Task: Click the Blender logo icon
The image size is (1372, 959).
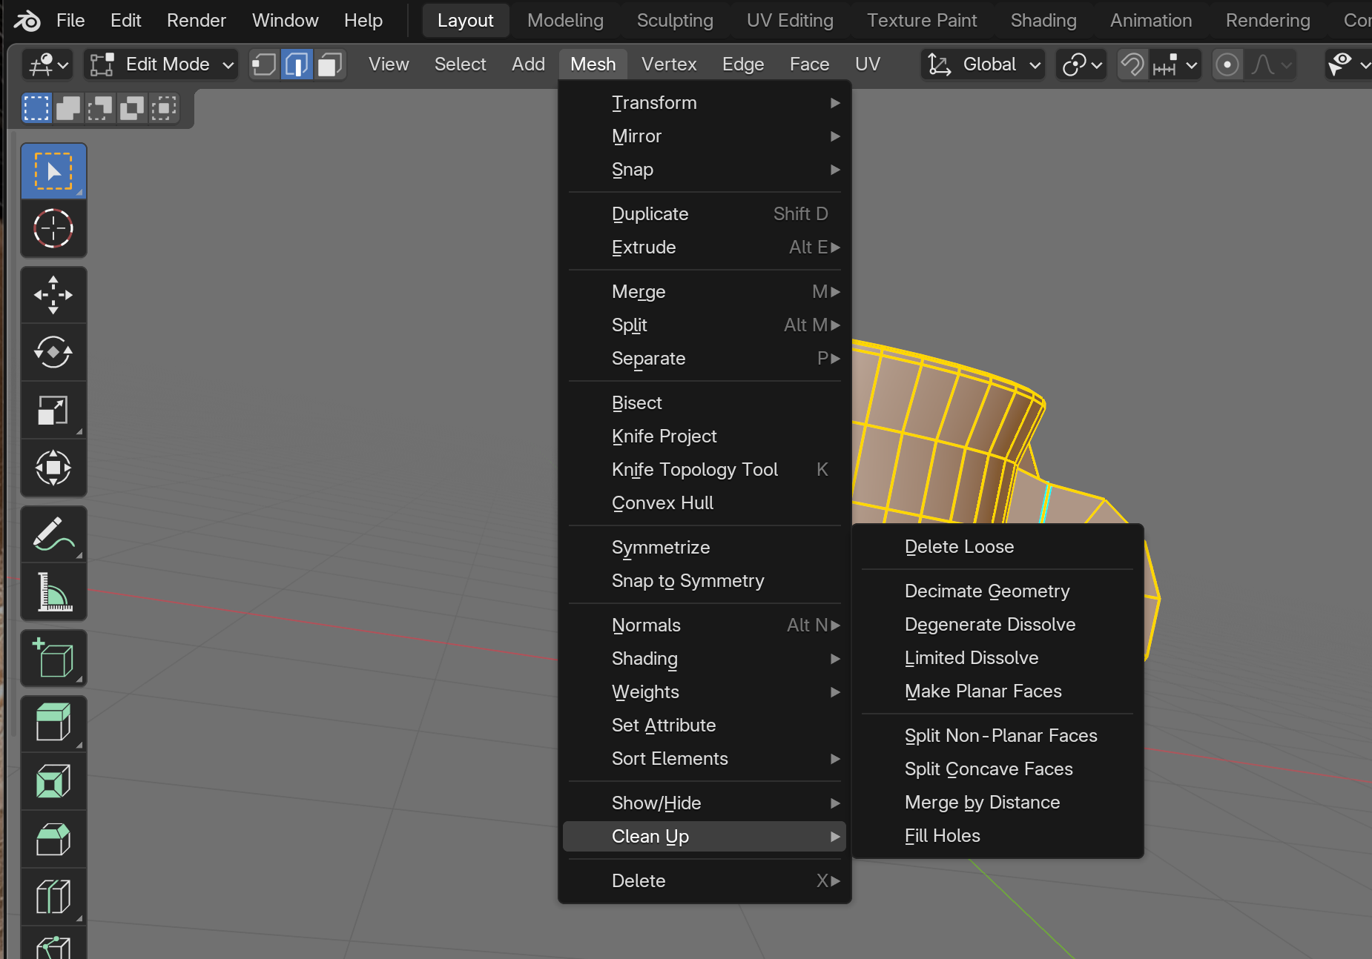Action: (27, 21)
